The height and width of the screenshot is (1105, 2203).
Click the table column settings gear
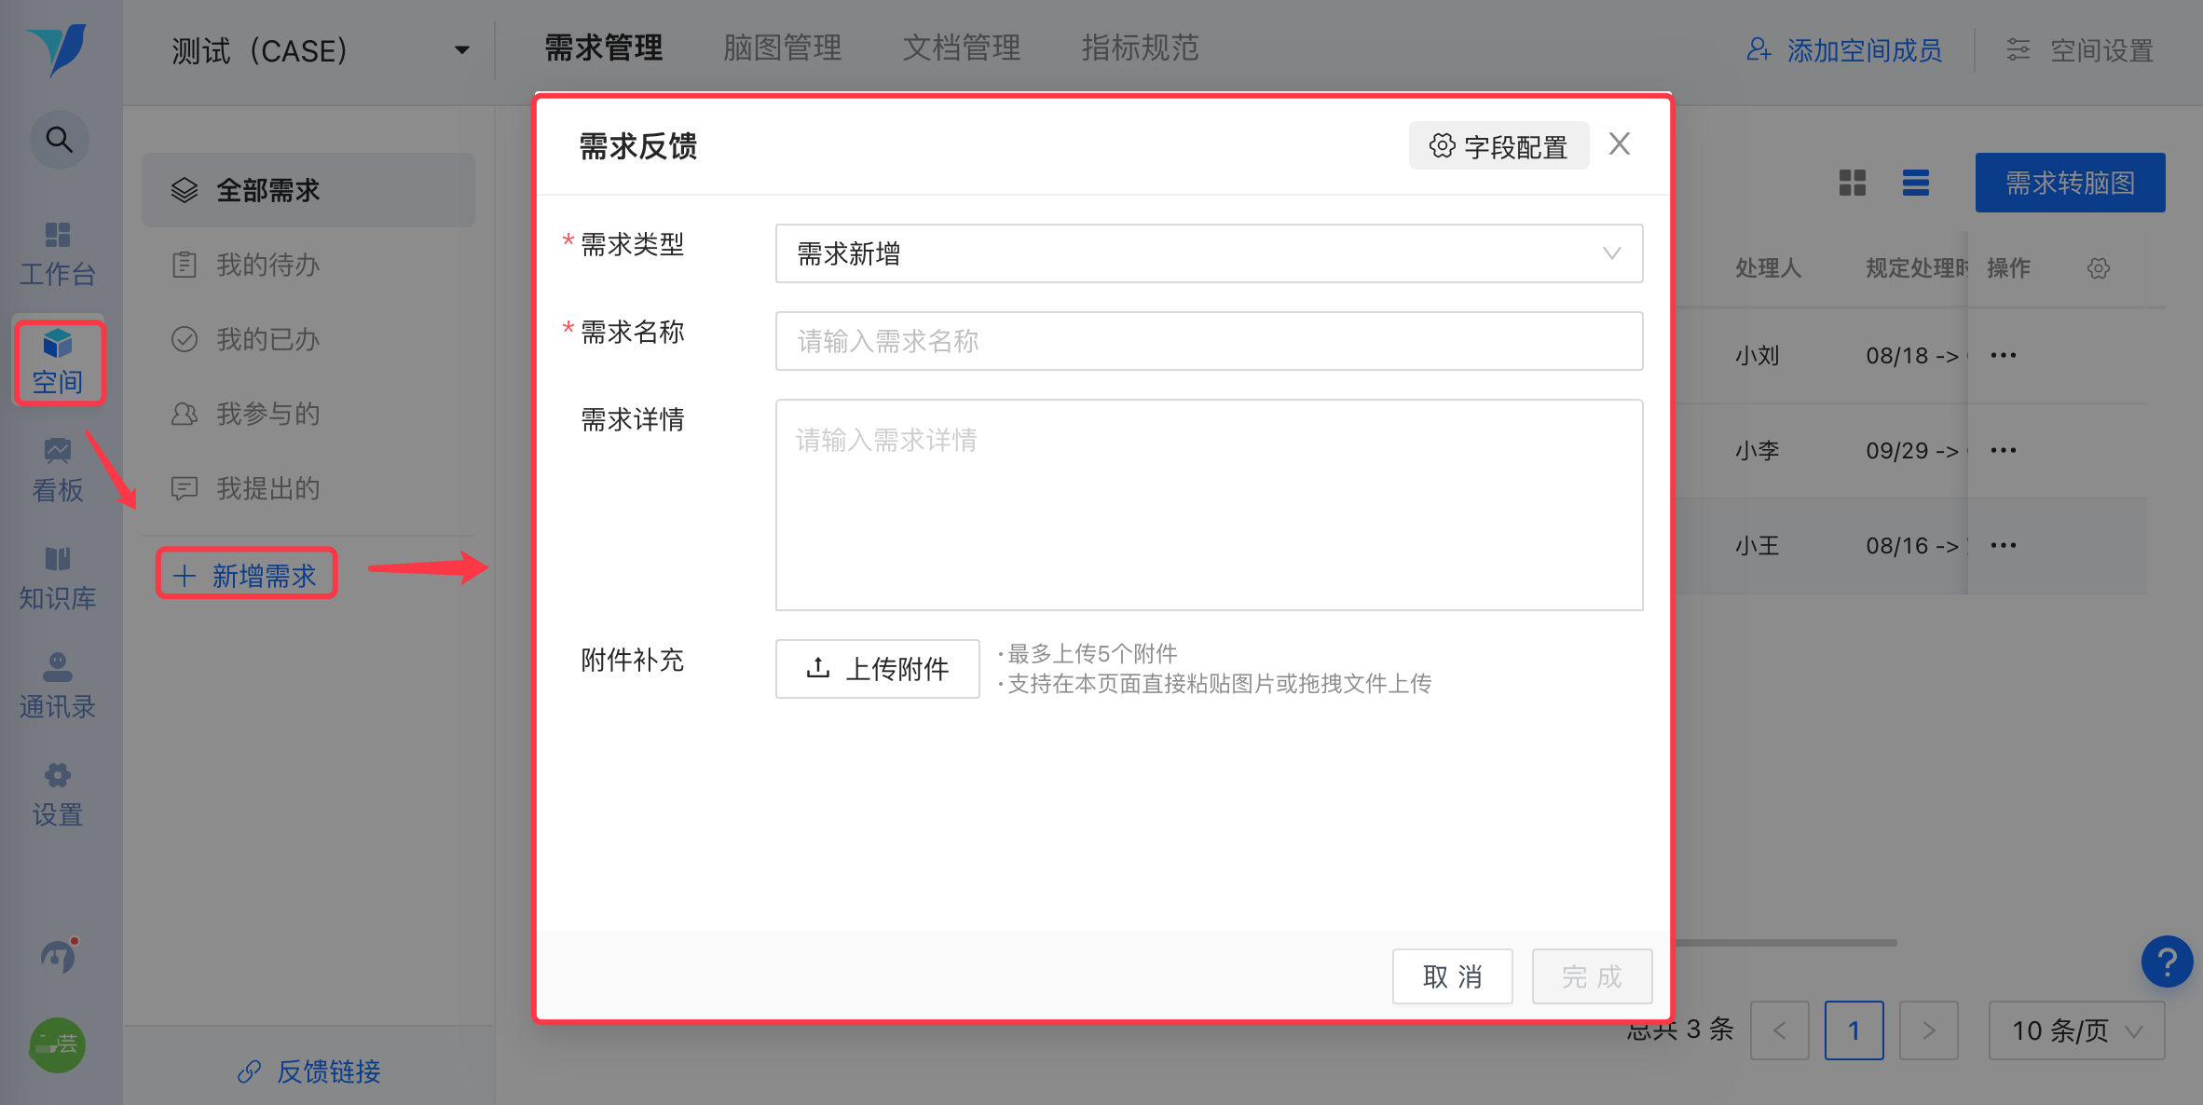coord(2098,268)
